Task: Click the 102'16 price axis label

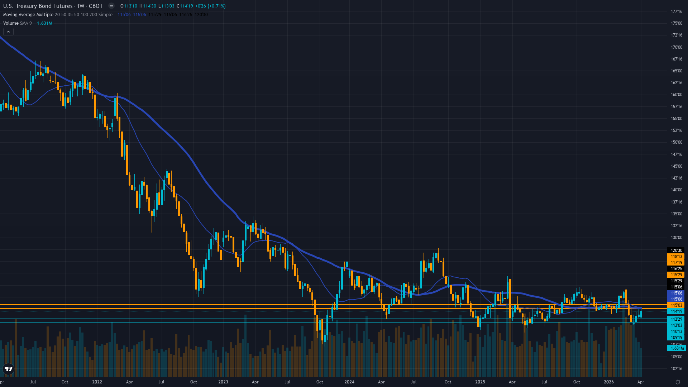Action: pyautogui.click(x=677, y=369)
